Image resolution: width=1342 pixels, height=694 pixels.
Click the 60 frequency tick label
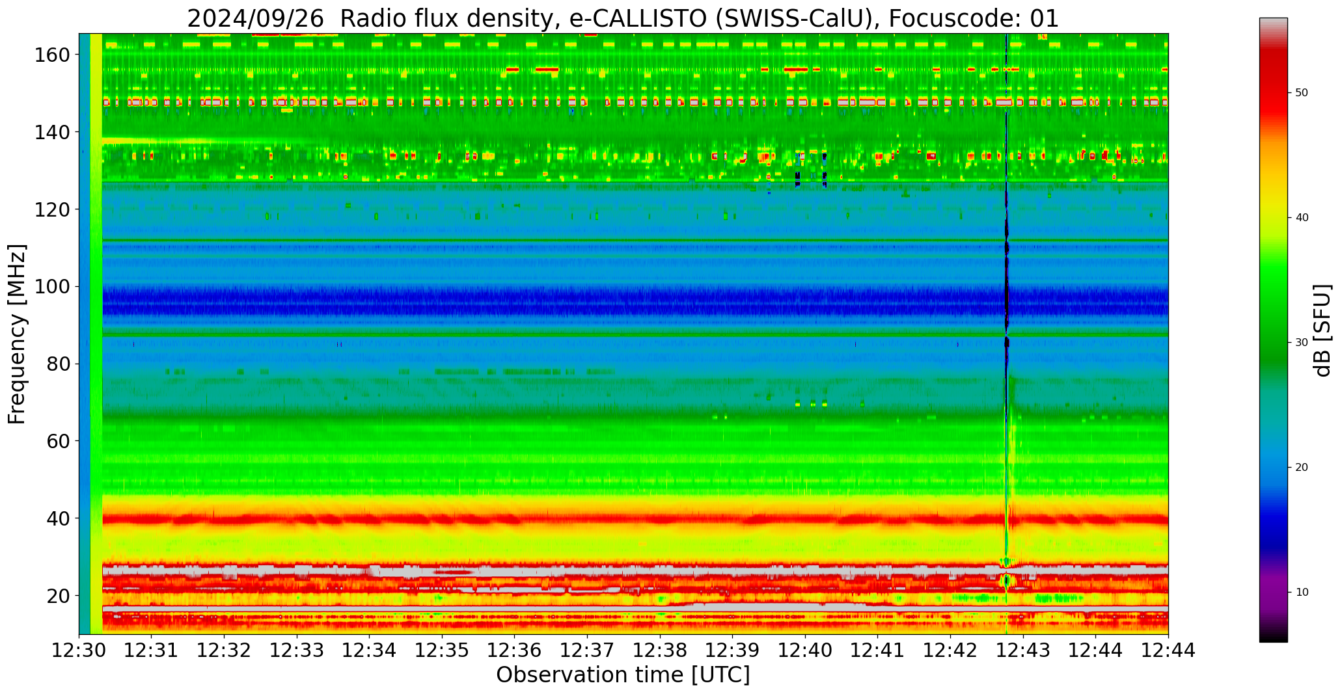(x=59, y=441)
